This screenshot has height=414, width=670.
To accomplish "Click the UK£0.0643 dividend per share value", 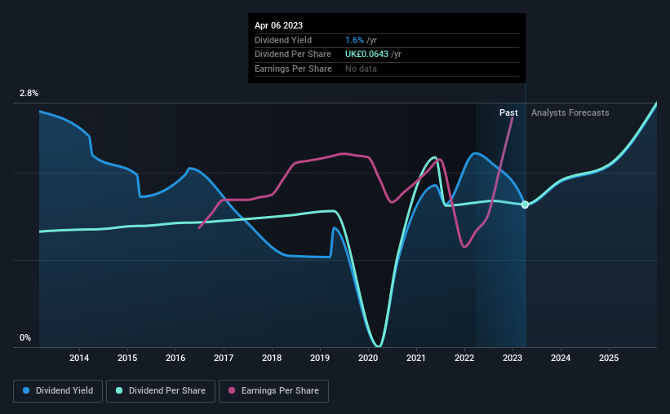I will (366, 55).
